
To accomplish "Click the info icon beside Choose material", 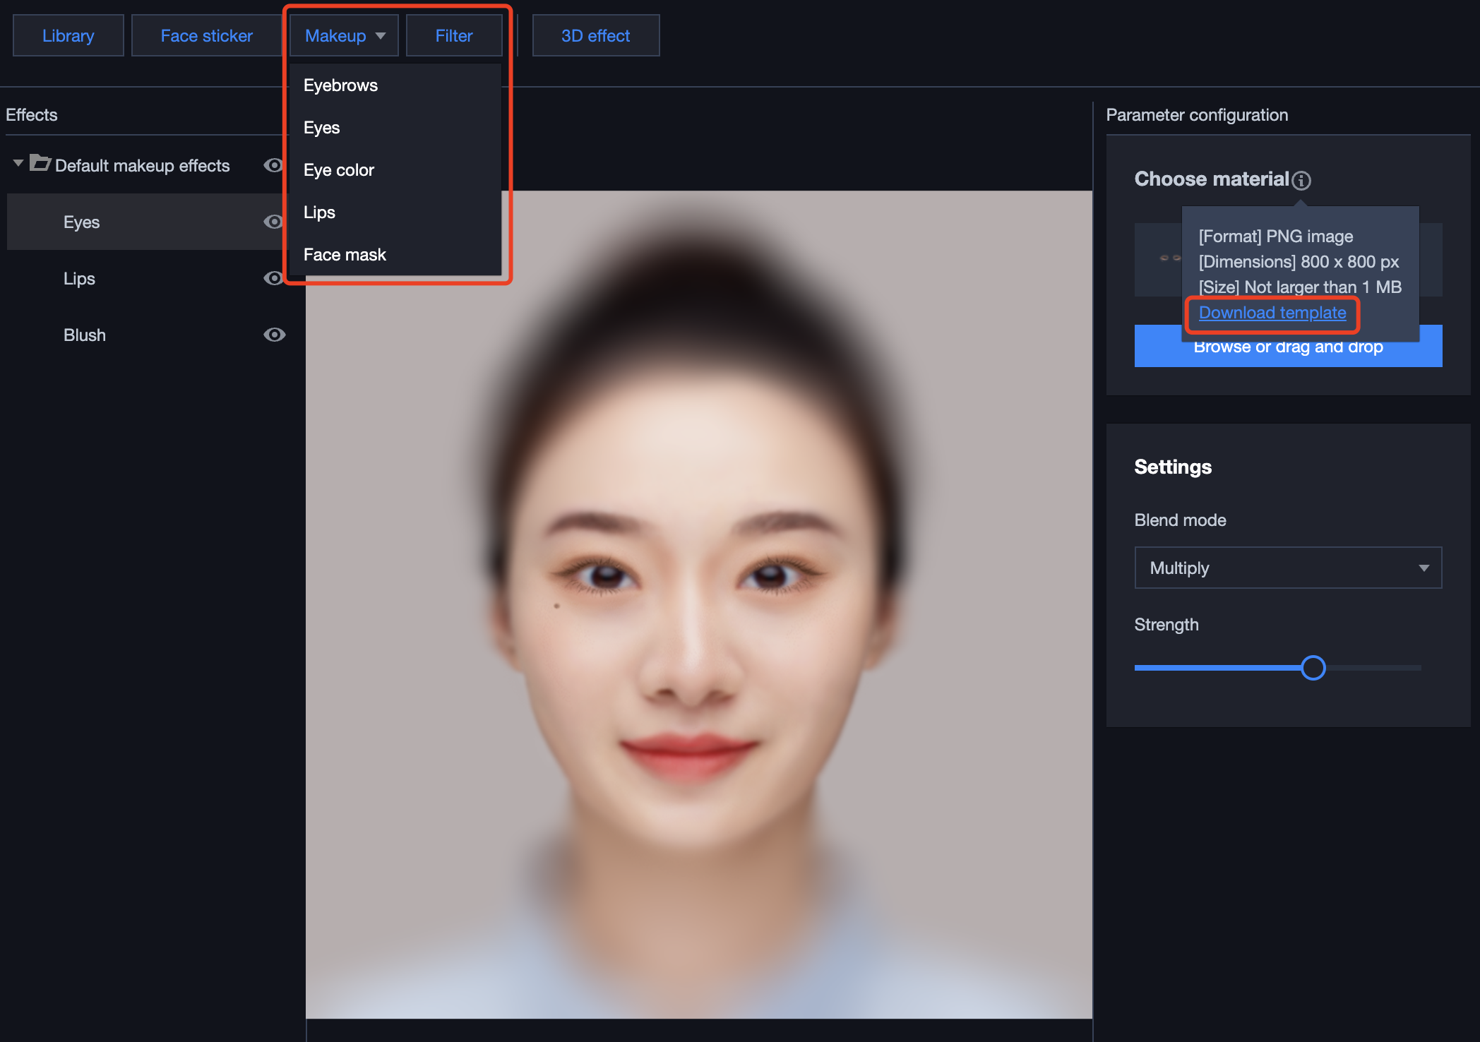I will (1301, 181).
